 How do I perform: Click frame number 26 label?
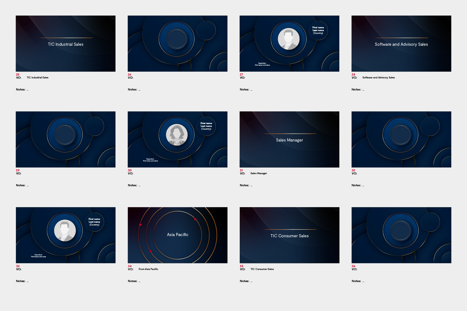coord(130,75)
